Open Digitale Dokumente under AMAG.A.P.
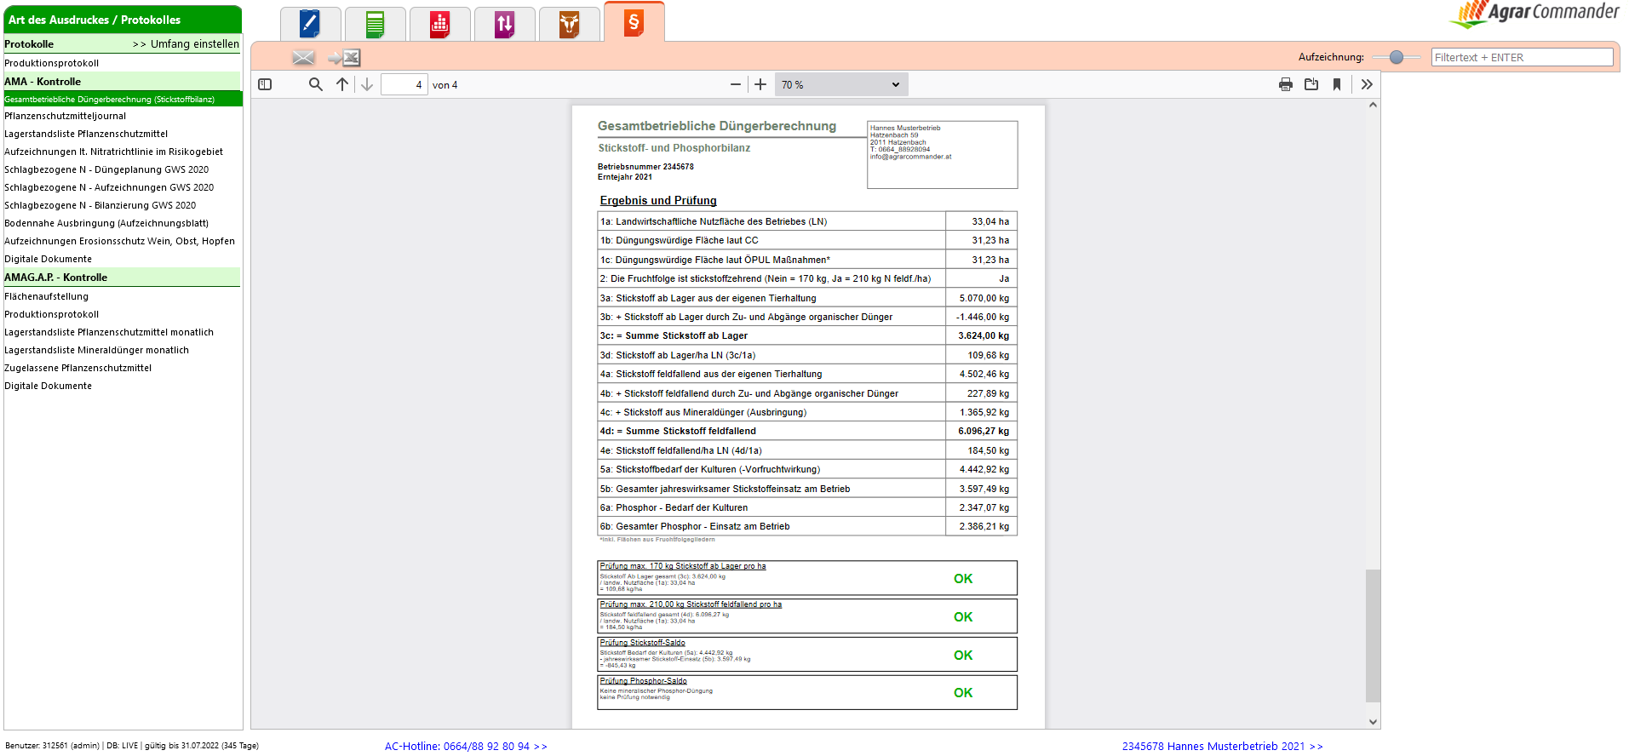 tap(48, 386)
